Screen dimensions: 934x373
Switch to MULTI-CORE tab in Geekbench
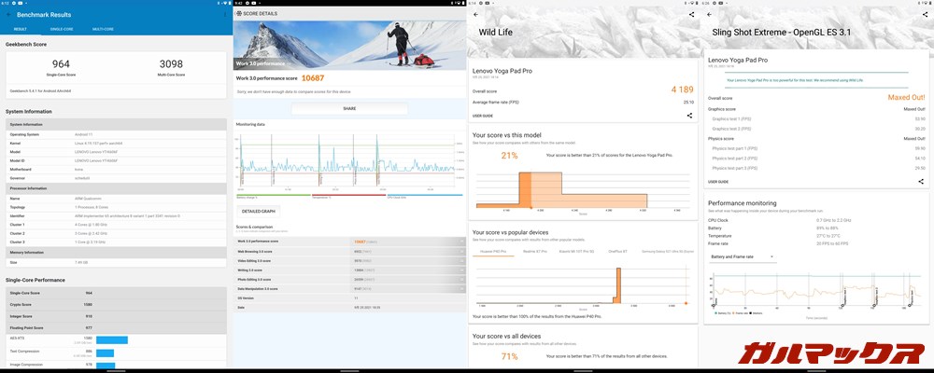(103, 29)
